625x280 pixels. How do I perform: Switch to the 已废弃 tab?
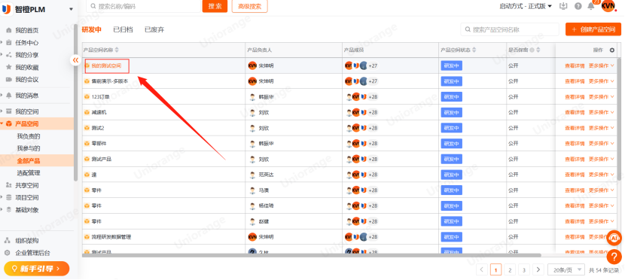click(x=154, y=29)
